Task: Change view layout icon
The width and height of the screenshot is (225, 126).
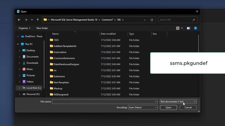Action: [x=178, y=28]
